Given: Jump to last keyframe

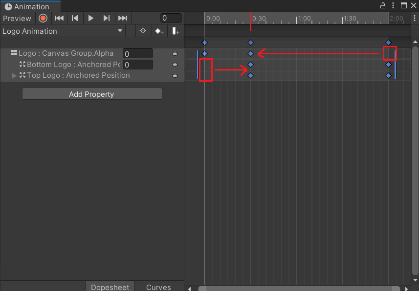Looking at the screenshot, I should (x=123, y=18).
